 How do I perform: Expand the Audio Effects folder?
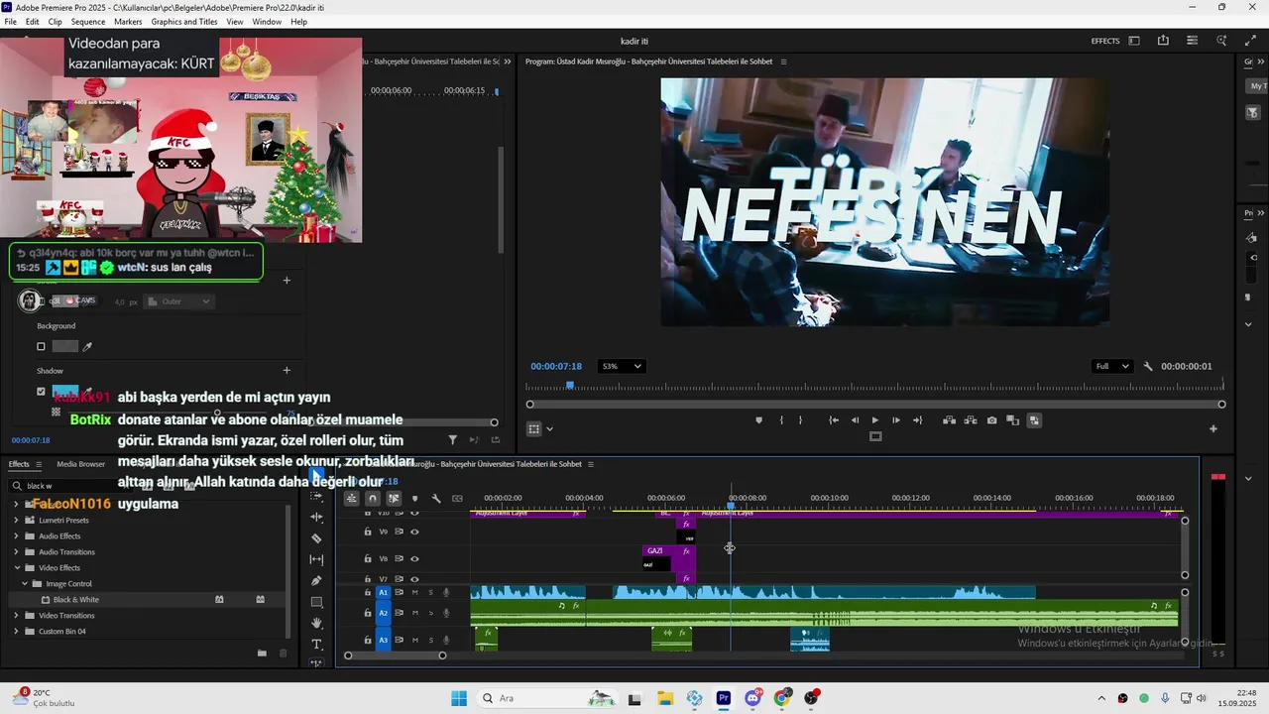click(16, 535)
